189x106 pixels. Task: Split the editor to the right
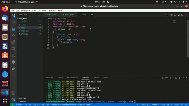point(182,15)
